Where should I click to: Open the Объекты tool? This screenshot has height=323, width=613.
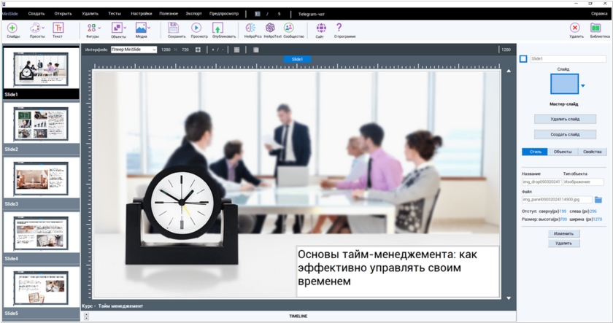pyautogui.click(x=117, y=28)
